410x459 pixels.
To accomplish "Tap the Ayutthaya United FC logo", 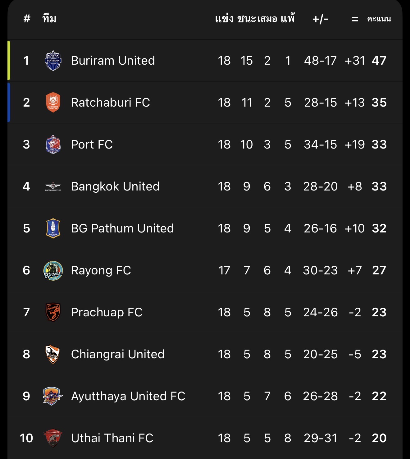I will [x=52, y=396].
